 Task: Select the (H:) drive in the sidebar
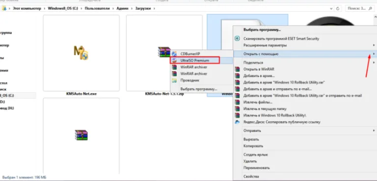coord(7,108)
